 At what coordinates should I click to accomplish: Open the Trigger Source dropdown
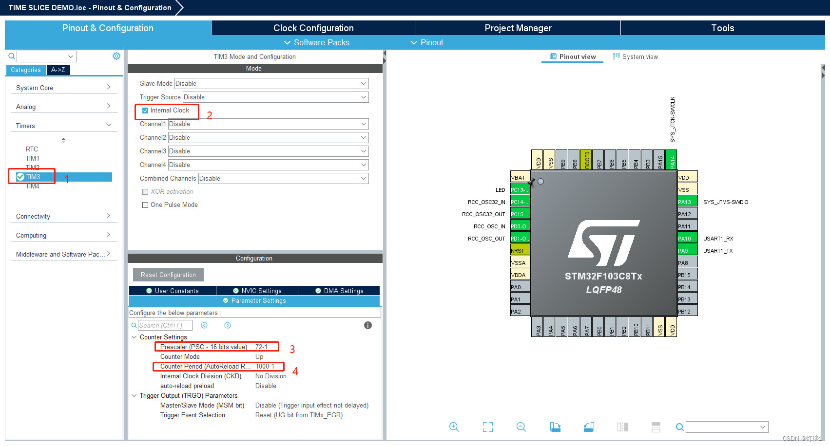(x=276, y=97)
